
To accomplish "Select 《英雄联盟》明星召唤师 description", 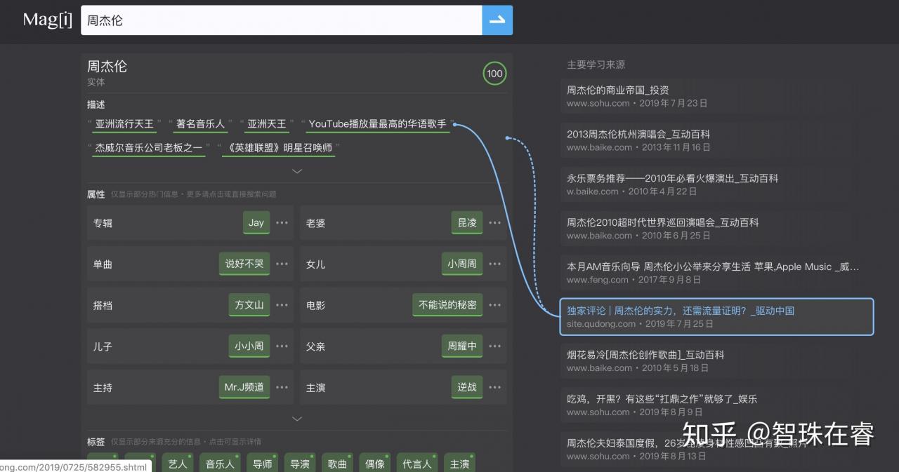I will [x=279, y=148].
